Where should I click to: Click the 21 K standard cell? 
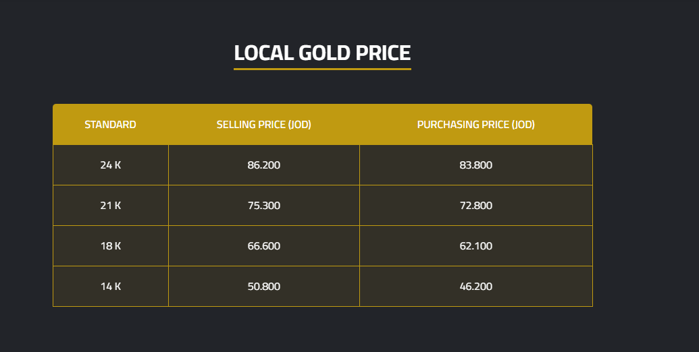[110, 206]
